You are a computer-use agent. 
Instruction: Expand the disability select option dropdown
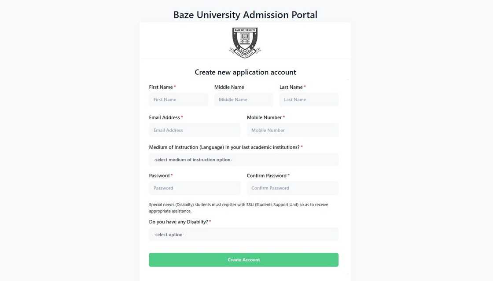pos(243,235)
